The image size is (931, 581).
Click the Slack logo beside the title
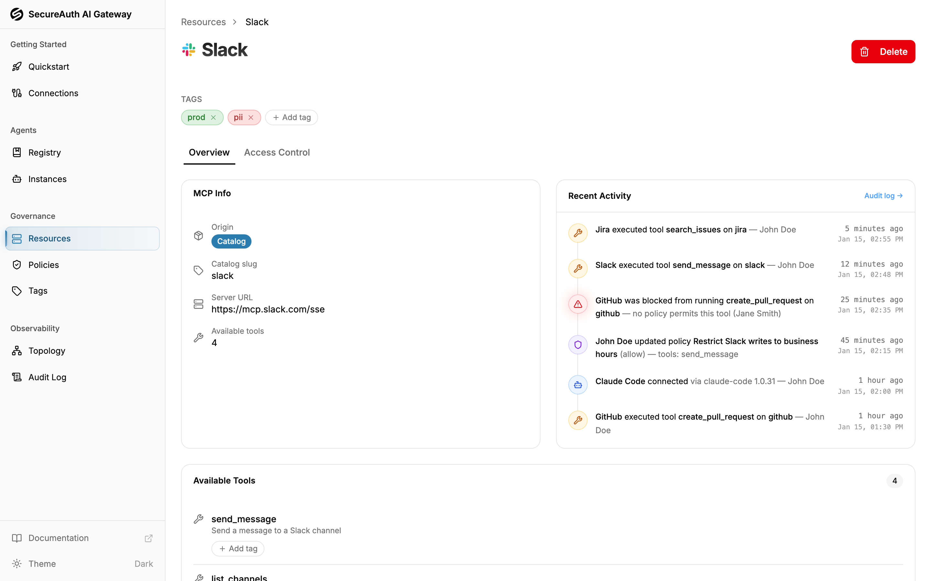tap(188, 50)
